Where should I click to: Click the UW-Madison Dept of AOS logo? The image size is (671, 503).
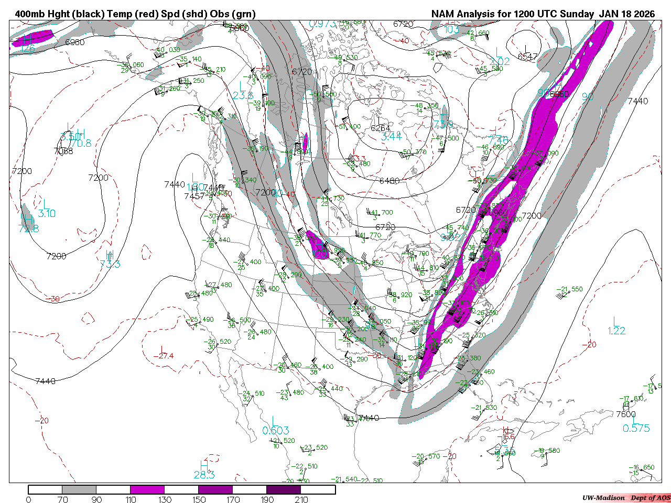[626, 498]
